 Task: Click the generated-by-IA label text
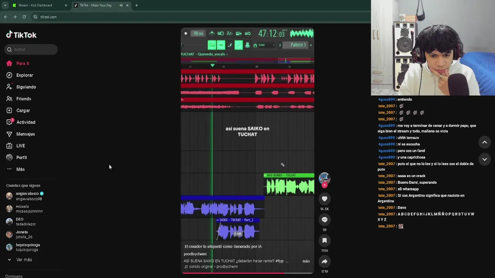click(x=223, y=246)
